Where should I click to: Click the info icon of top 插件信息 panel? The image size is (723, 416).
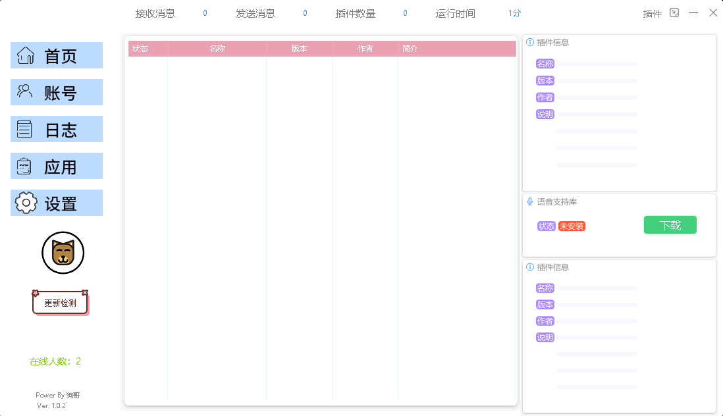tap(530, 42)
